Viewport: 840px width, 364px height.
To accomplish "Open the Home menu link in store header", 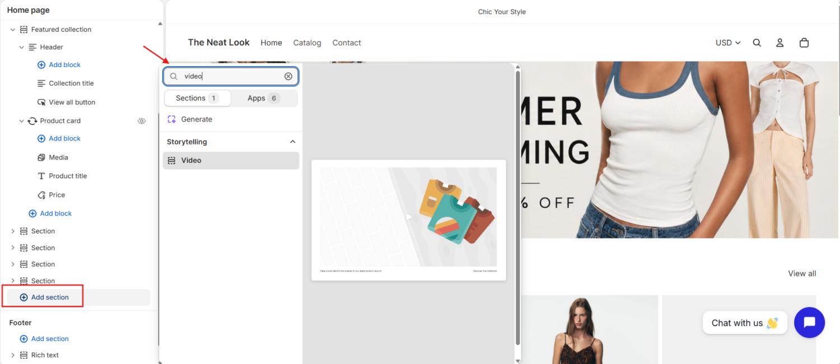I will point(271,43).
